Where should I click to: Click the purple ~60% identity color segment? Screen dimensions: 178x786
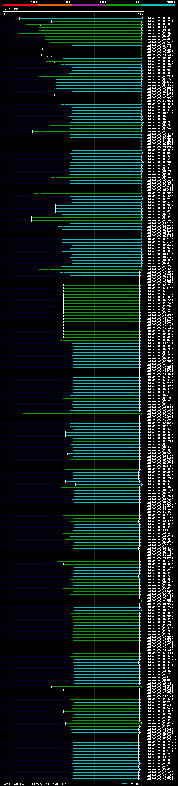click(x=89, y=5)
